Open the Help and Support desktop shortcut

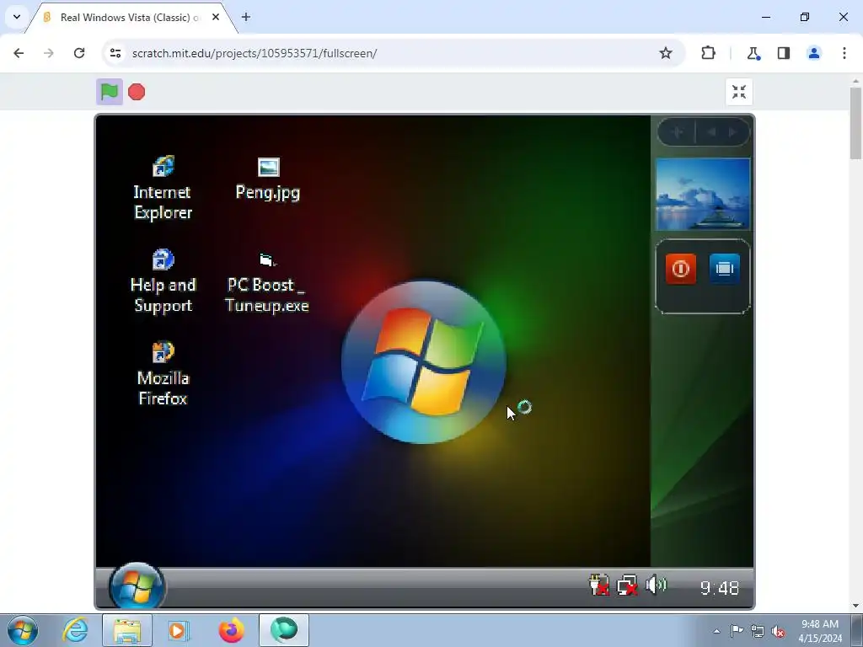pyautogui.click(x=163, y=281)
